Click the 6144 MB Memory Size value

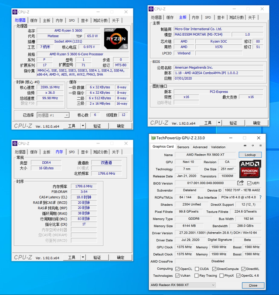coord(189,226)
